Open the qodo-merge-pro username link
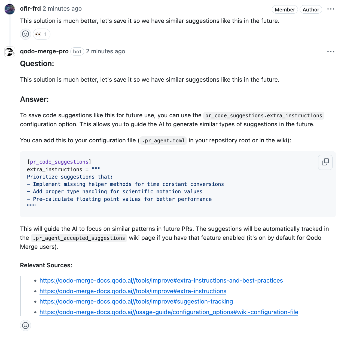Screen dimensions: 341x337 pos(44,51)
